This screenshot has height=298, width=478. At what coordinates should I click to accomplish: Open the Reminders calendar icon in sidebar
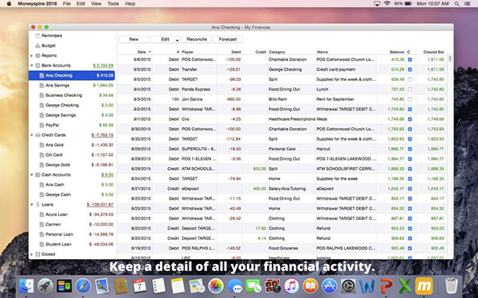[37, 36]
